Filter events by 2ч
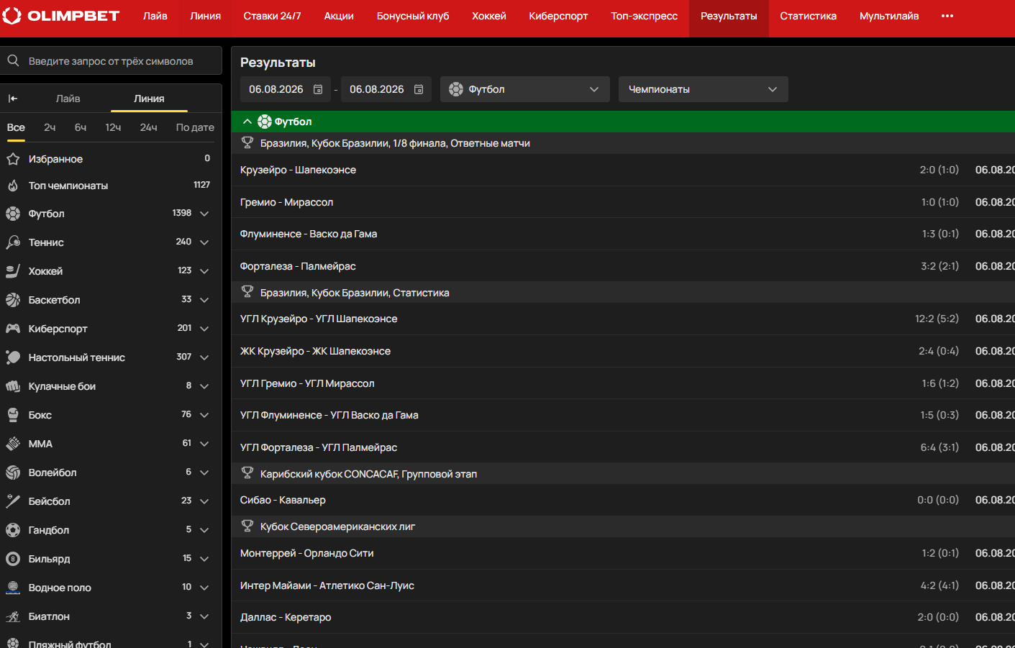This screenshot has width=1015, height=648. (x=50, y=127)
